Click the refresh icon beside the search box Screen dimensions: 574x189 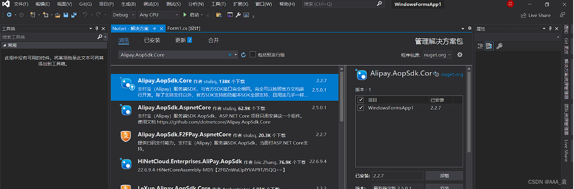(244, 55)
